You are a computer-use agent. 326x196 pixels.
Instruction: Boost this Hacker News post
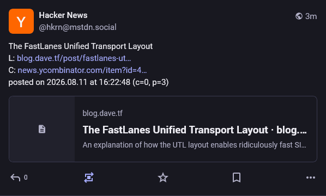tap(89, 177)
